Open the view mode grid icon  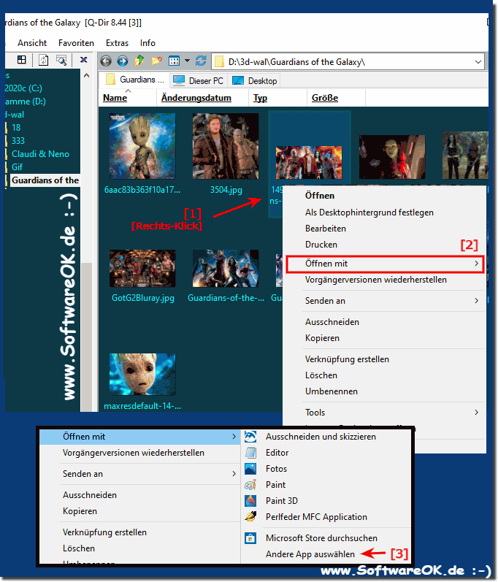pyautogui.click(x=174, y=61)
